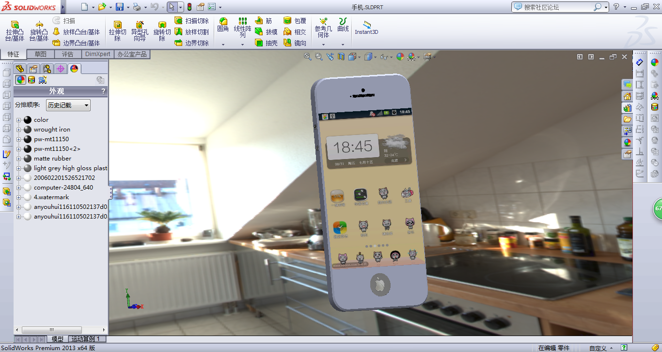Expand the wrought iron appearance node
The image size is (662, 352).
click(18, 130)
